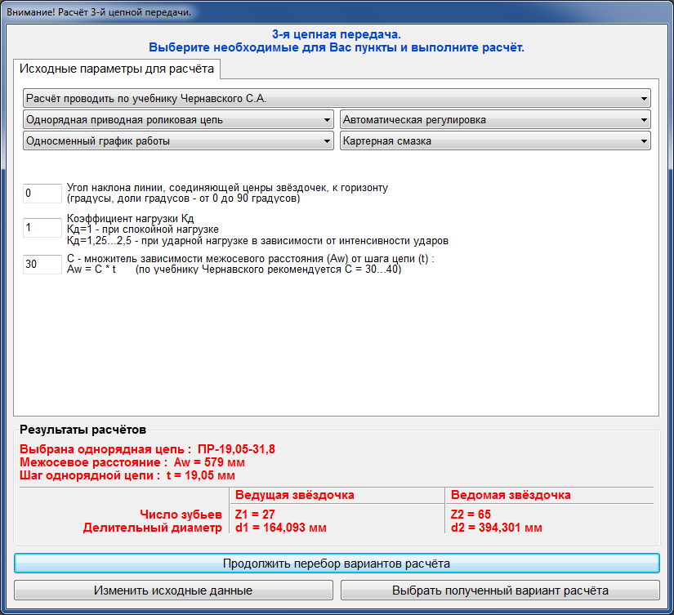Image resolution: width=674 pixels, height=615 pixels.
Task: Click the t = 19,05 мм value
Action: [x=201, y=475]
